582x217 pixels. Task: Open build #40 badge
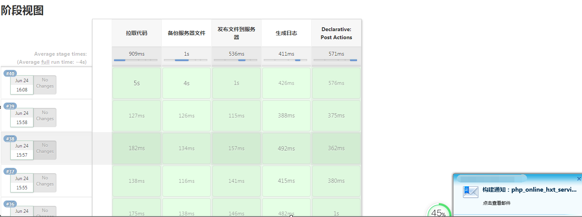pos(10,73)
